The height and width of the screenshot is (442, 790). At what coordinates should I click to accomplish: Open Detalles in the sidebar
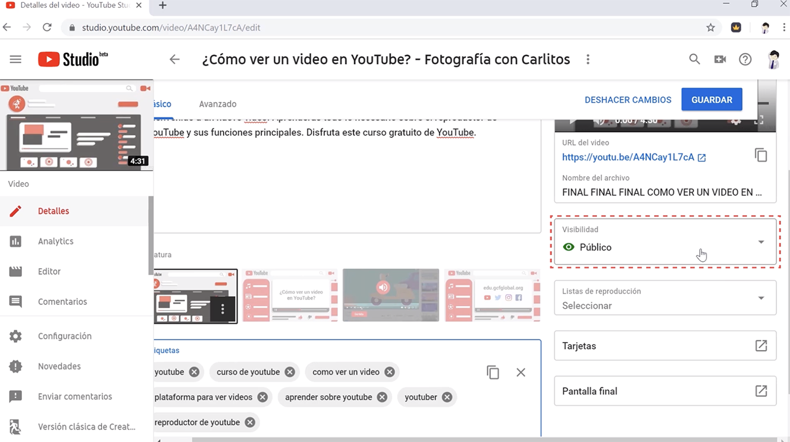74,211
